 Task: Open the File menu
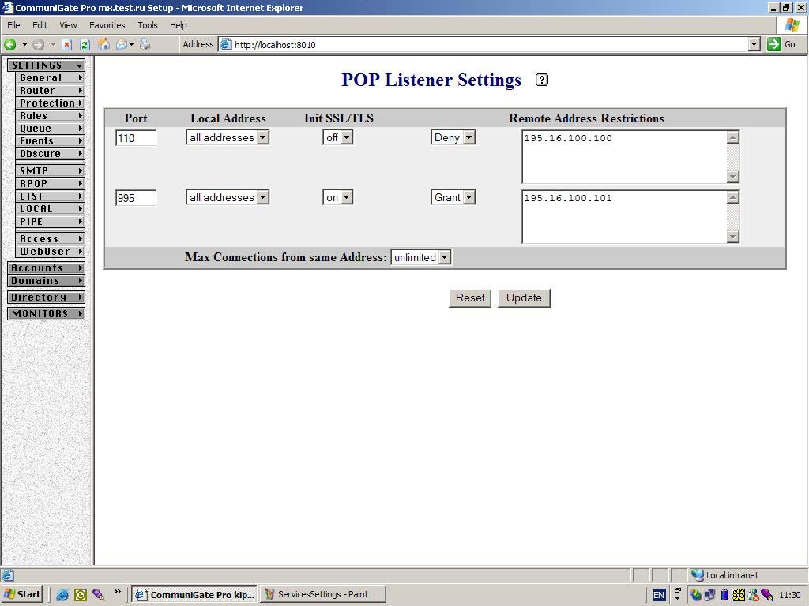[13, 25]
